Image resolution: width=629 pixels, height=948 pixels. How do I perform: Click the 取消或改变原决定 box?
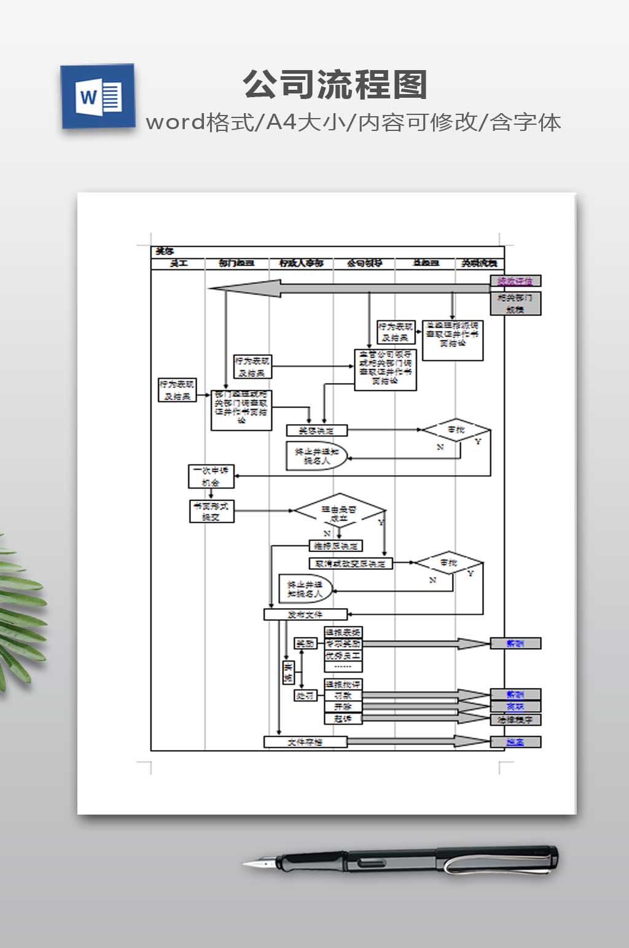(350, 563)
